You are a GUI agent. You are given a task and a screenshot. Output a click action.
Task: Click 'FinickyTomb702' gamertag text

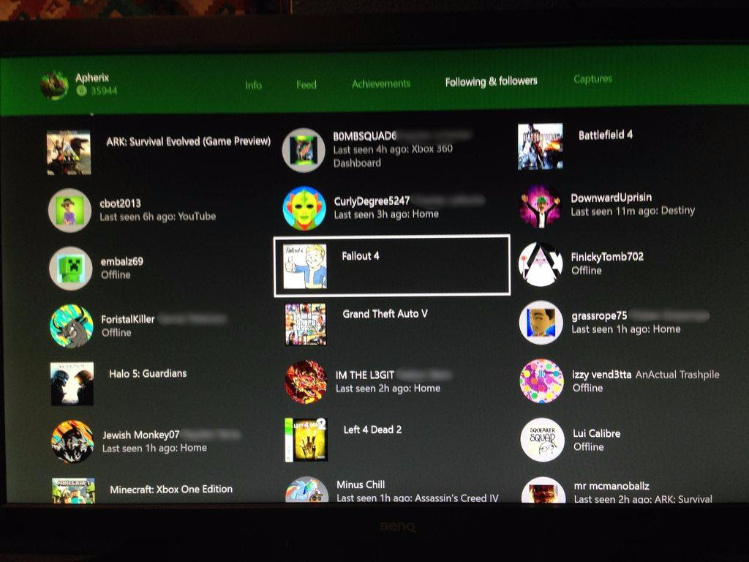(x=607, y=257)
